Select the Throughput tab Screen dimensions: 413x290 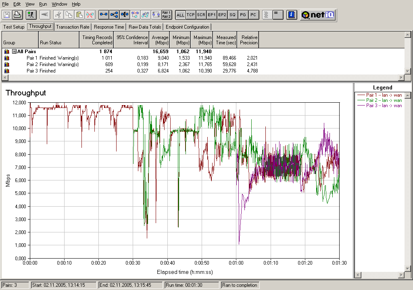click(x=40, y=26)
